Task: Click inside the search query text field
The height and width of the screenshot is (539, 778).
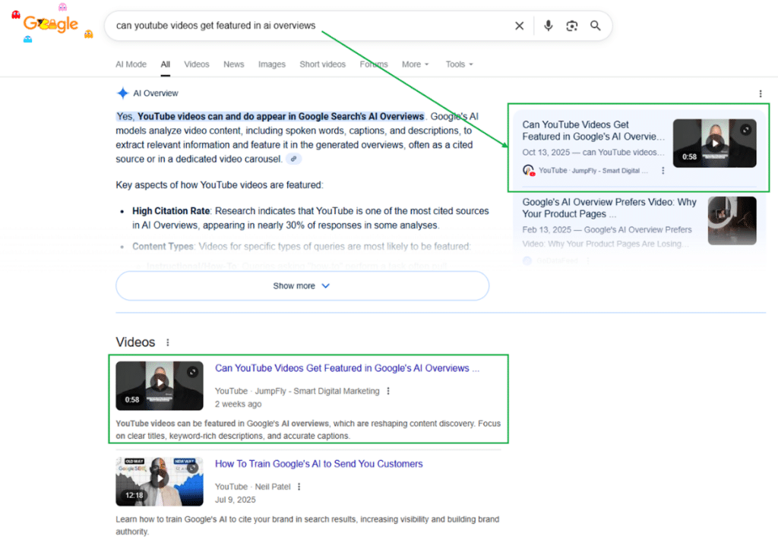Action: click(304, 26)
